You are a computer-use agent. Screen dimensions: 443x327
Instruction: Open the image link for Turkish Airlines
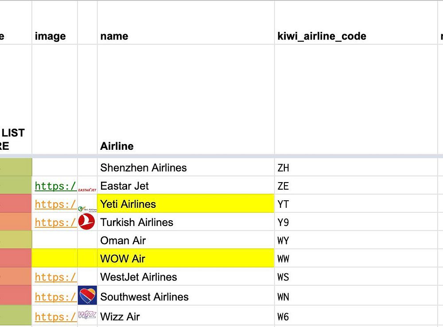(55, 222)
